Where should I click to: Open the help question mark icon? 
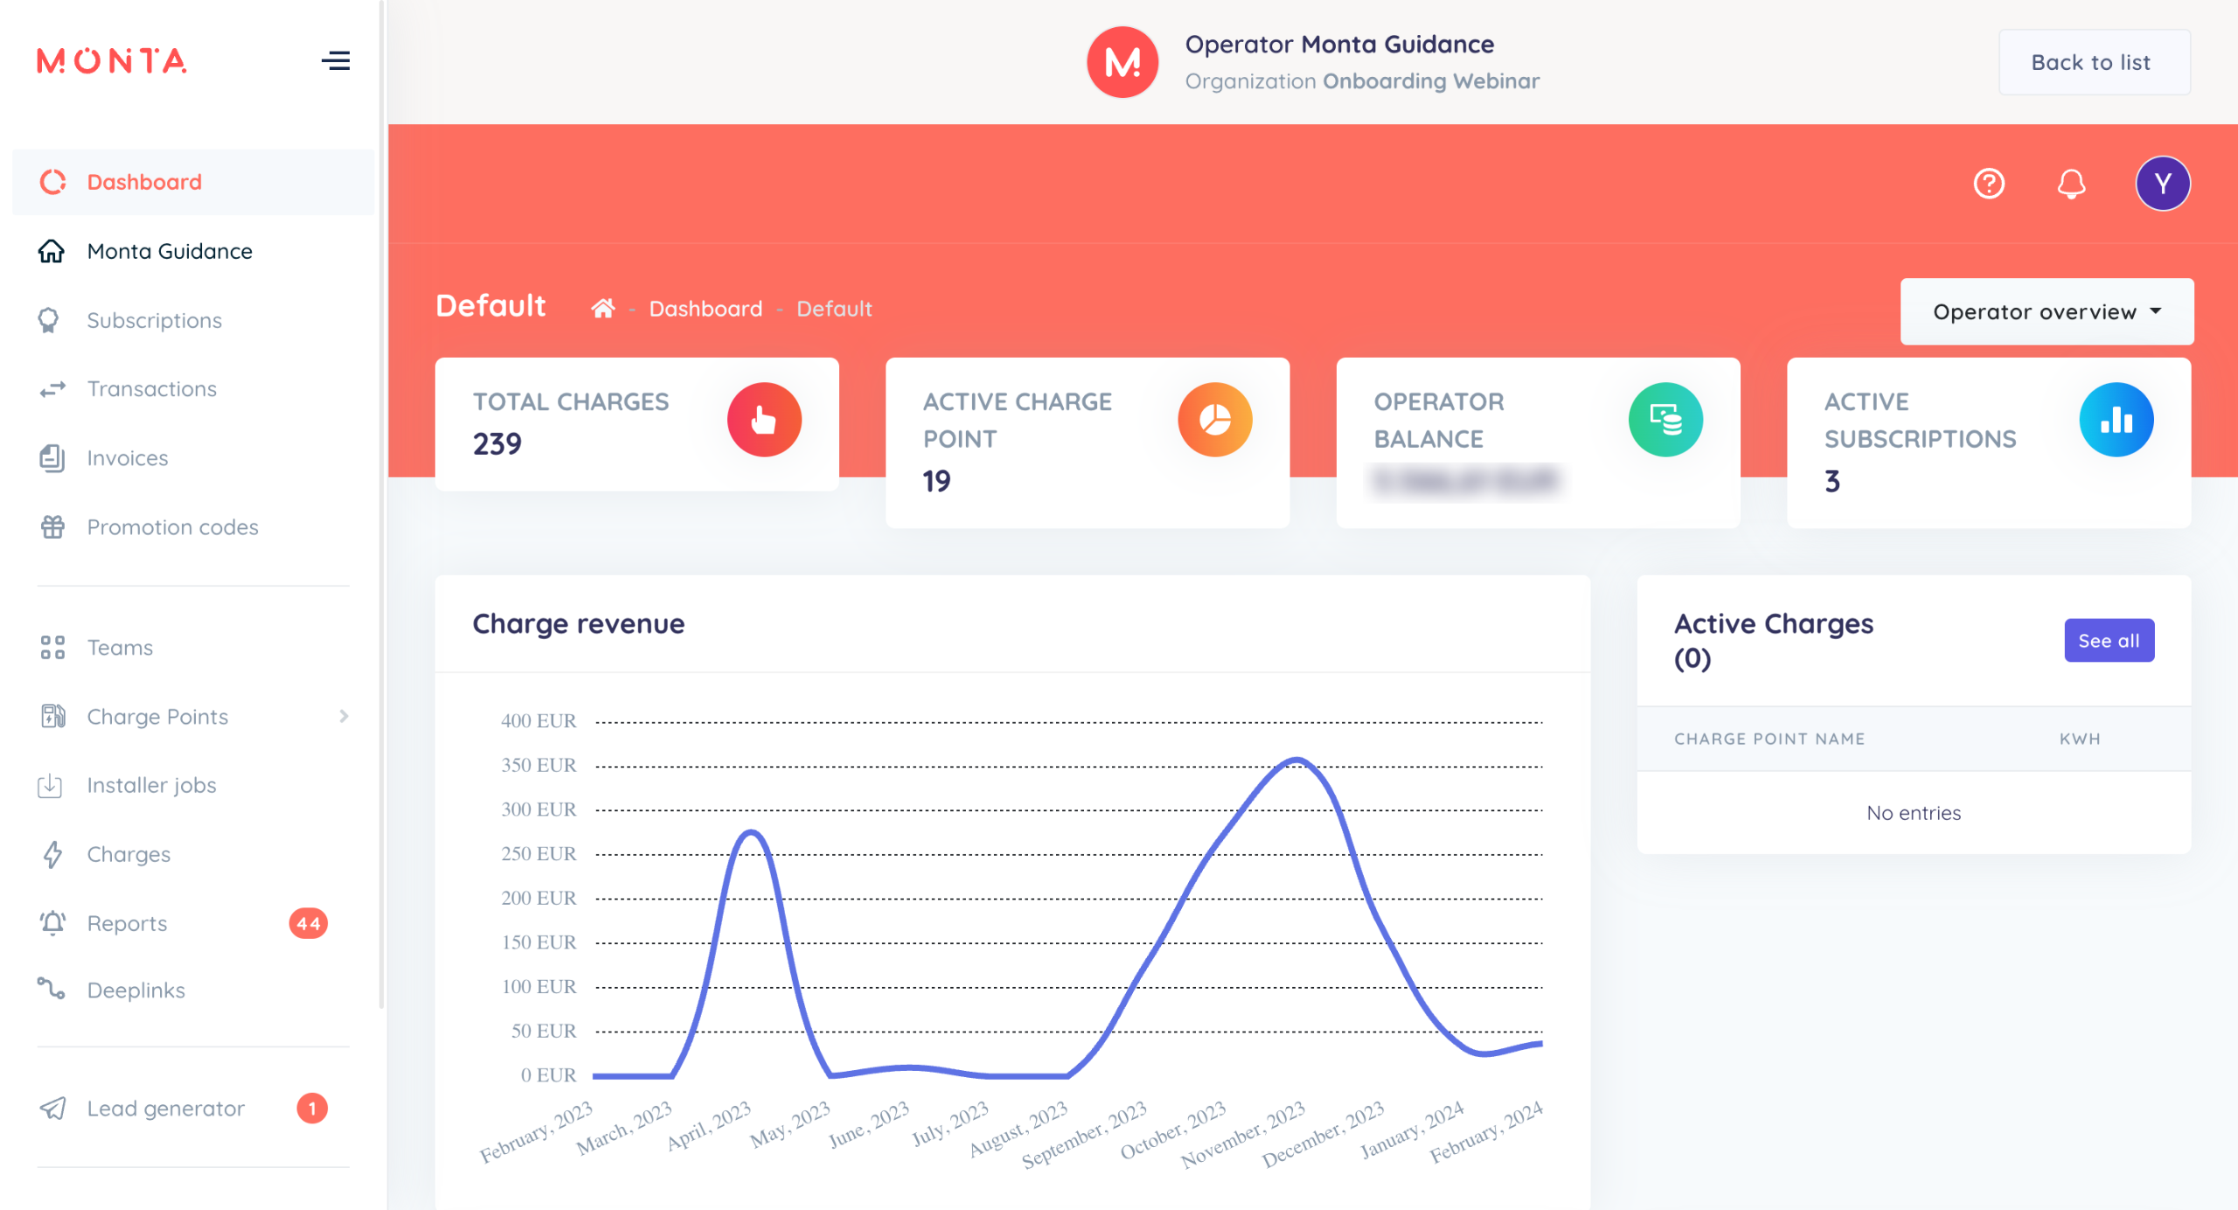(1989, 184)
